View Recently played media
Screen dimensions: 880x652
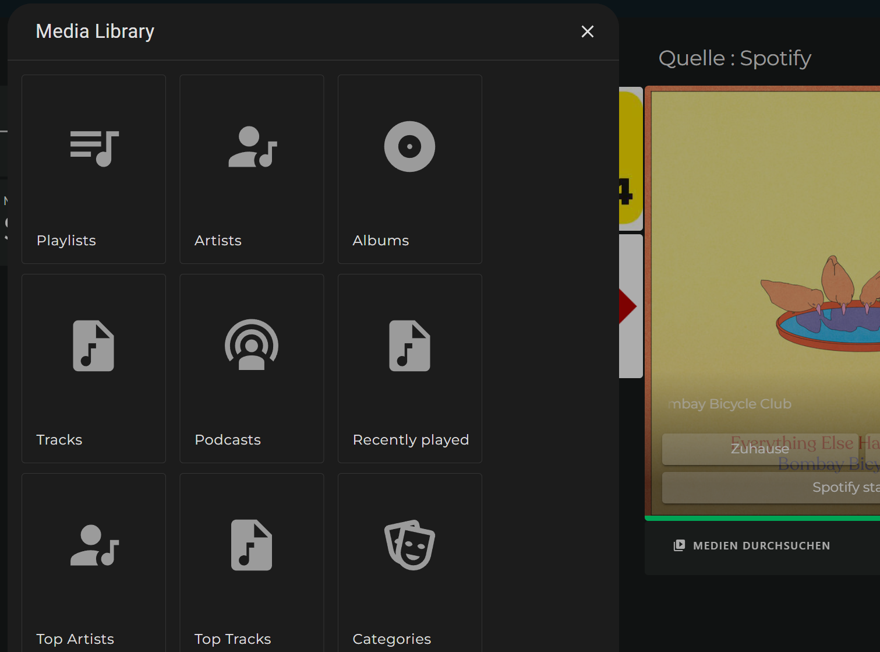click(409, 368)
